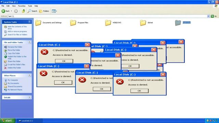219x123 pixels.
Task: Close the top-left error dialog
Action: point(87,45)
